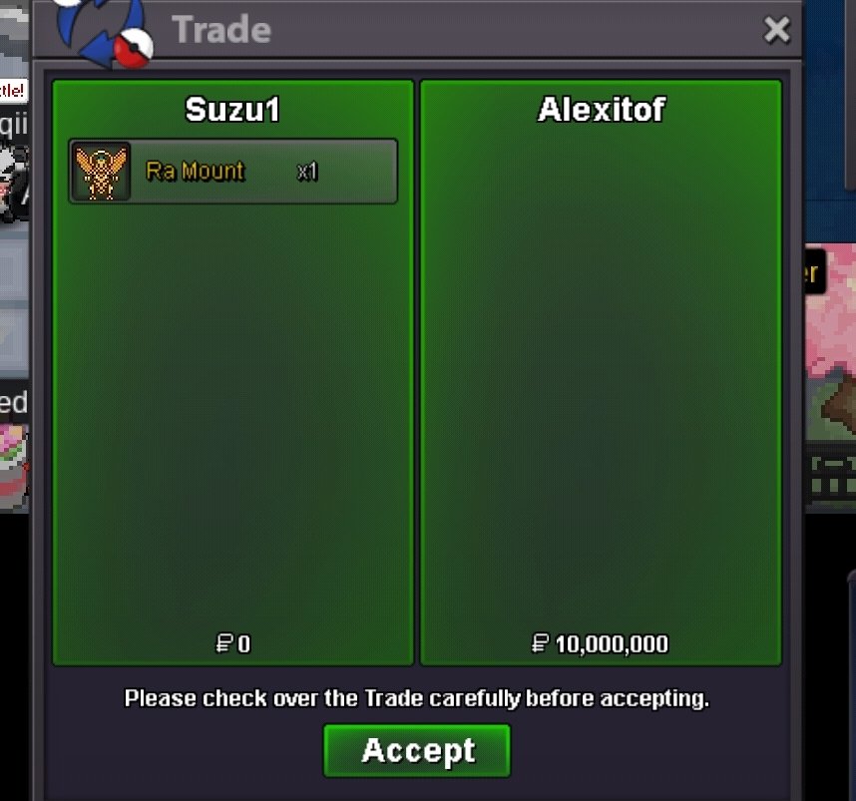Click Suzu1's money amount of 0
The image size is (856, 801).
click(244, 644)
